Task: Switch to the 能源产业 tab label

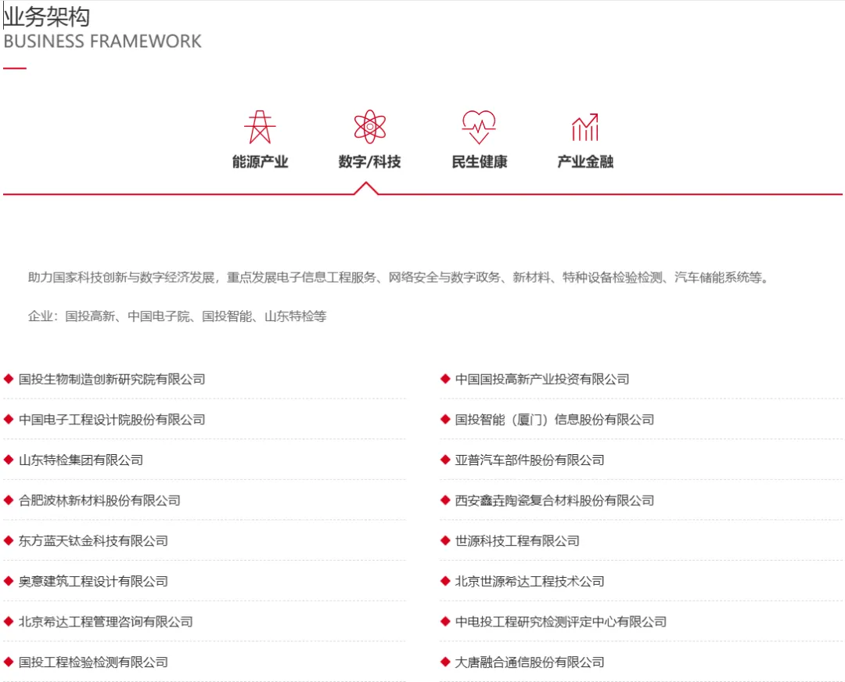Action: tap(261, 161)
